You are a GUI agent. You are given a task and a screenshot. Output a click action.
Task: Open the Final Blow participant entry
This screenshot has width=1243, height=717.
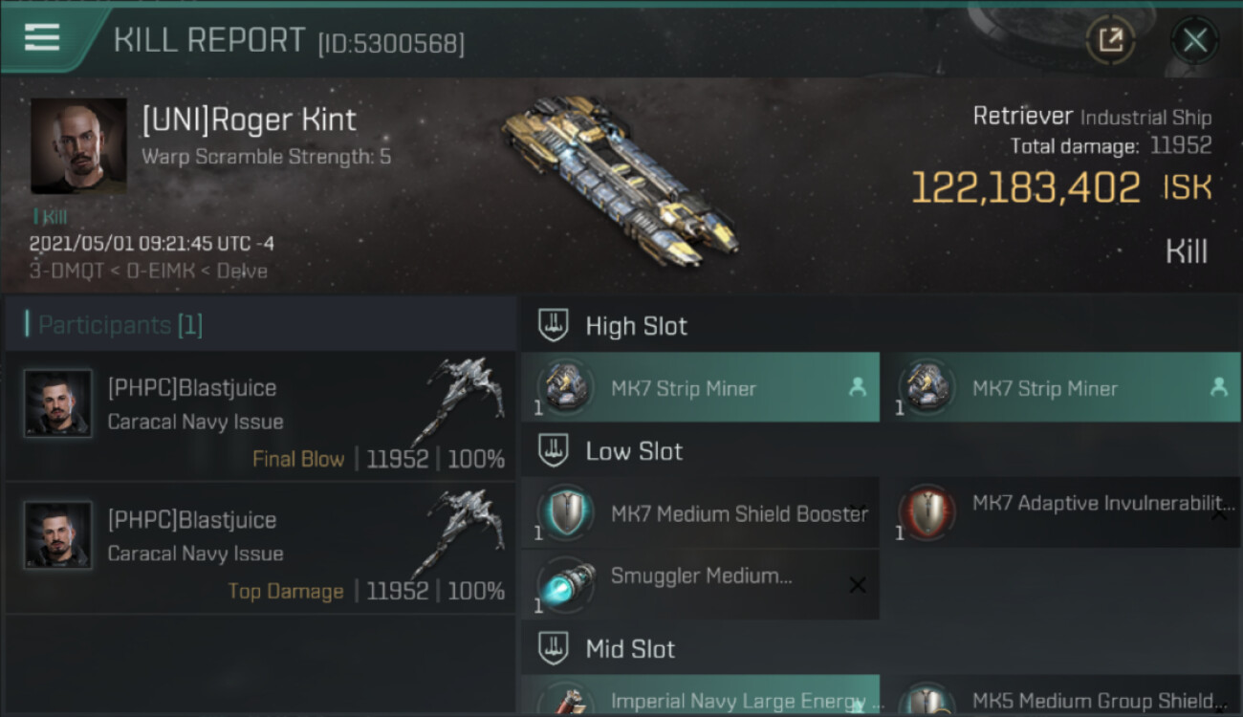pos(260,416)
